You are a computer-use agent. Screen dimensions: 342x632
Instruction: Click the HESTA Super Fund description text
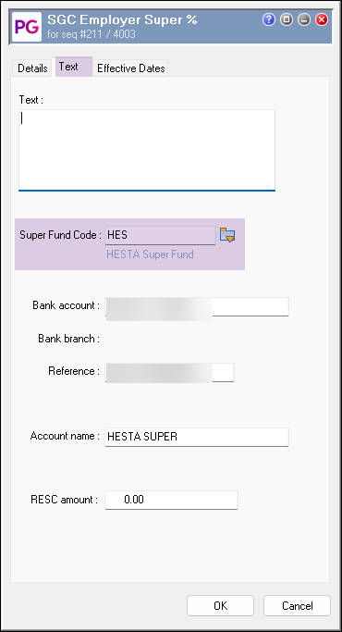150,254
